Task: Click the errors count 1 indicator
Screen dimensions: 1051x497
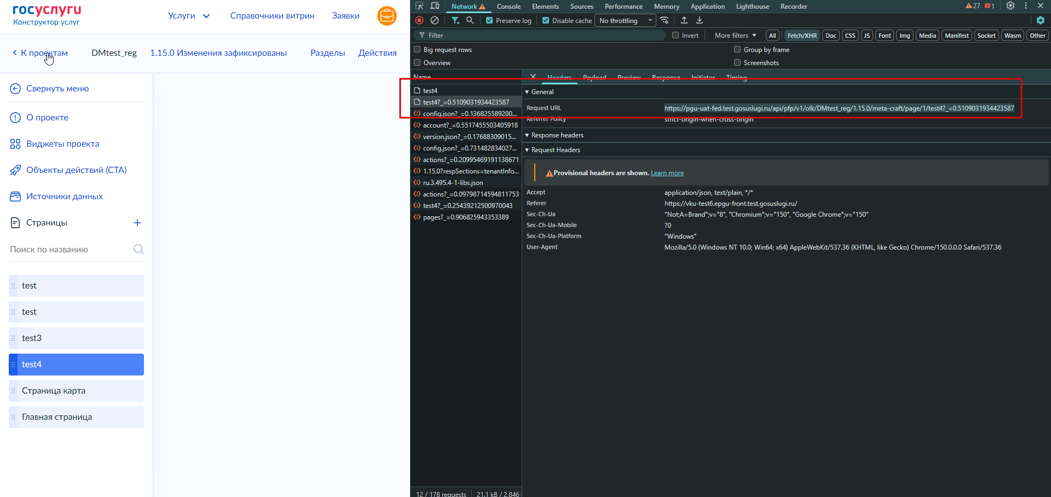Action: pos(990,6)
